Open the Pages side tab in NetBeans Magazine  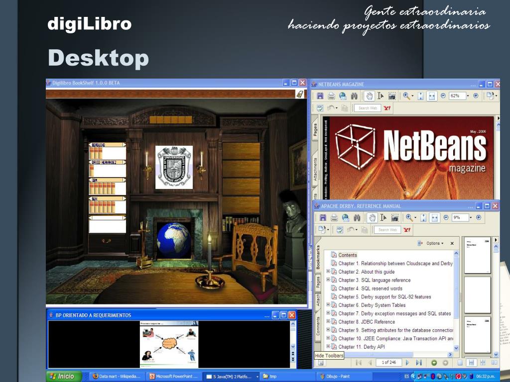point(315,130)
